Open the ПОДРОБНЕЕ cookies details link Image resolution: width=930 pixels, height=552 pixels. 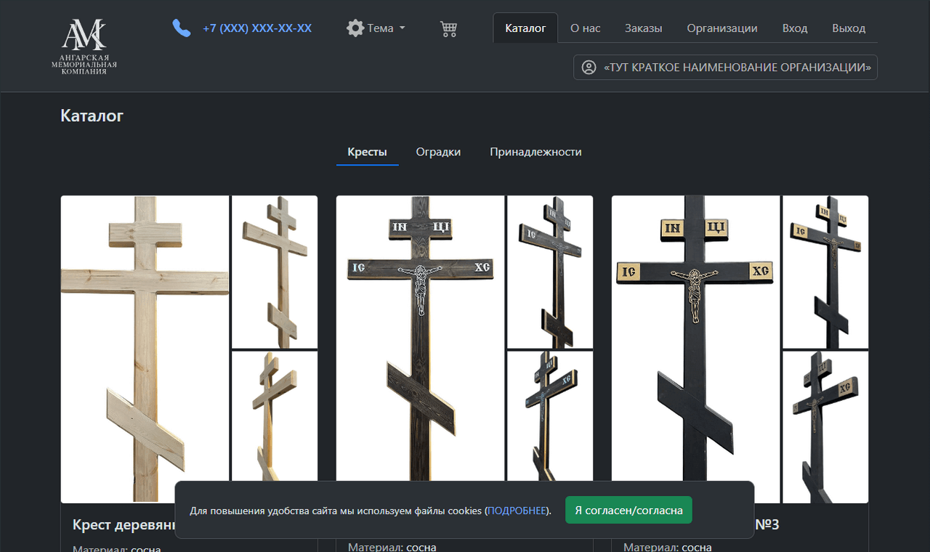[517, 511]
